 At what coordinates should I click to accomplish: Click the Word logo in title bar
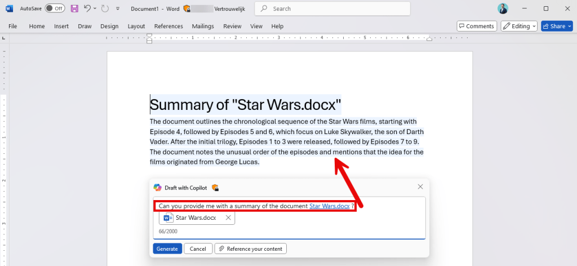coord(8,8)
